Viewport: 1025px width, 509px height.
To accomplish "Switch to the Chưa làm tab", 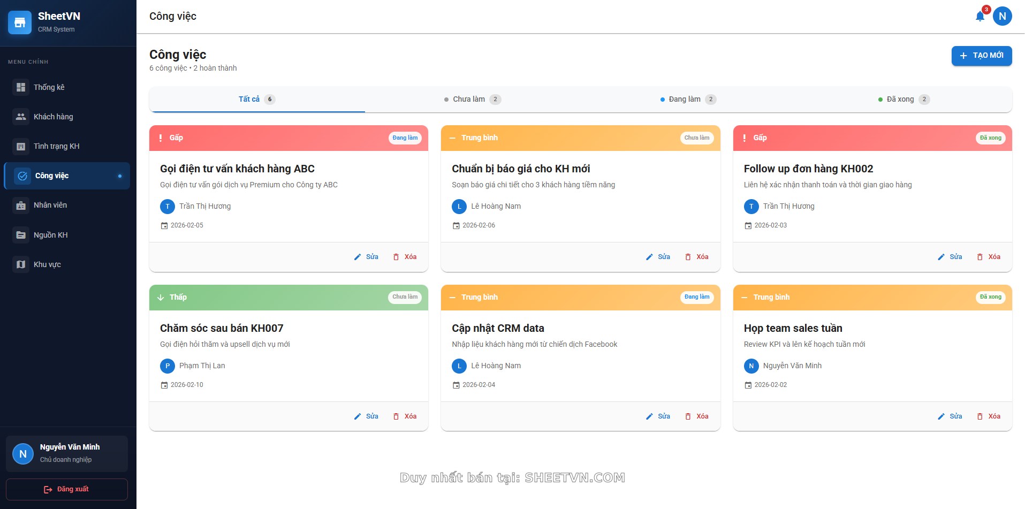I will click(472, 99).
